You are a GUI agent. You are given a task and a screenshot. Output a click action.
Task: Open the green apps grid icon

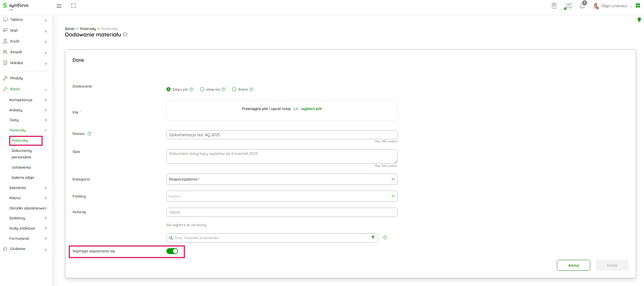638,6
